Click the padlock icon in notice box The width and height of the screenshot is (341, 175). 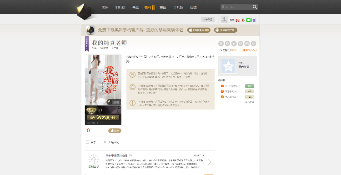point(132,75)
